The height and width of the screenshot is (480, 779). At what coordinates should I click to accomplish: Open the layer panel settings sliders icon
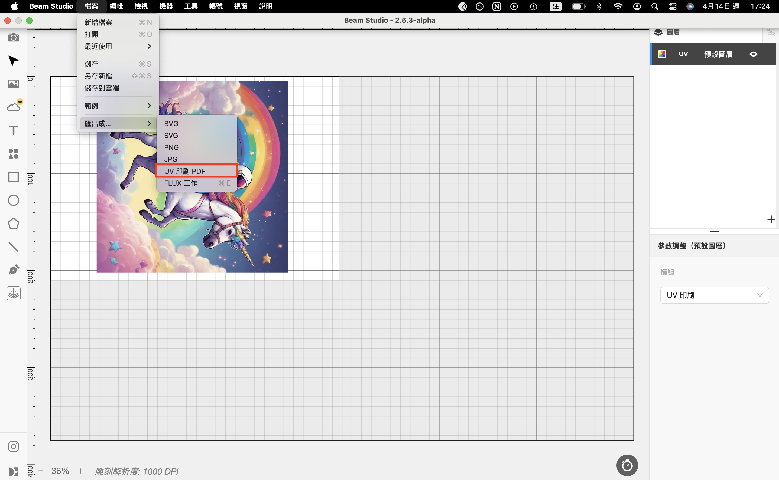(771, 32)
